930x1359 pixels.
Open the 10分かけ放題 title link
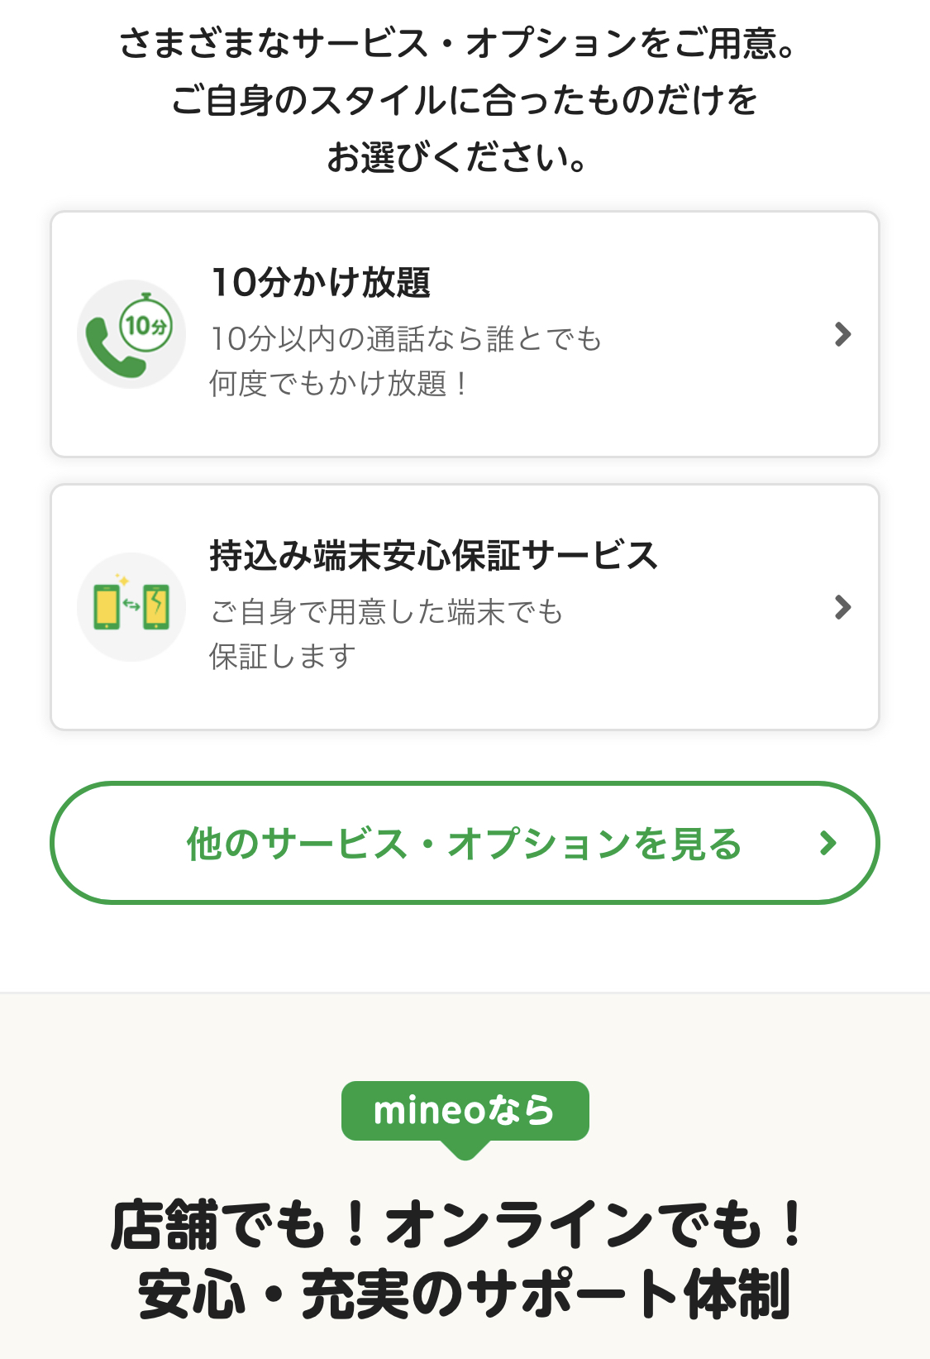point(321,283)
